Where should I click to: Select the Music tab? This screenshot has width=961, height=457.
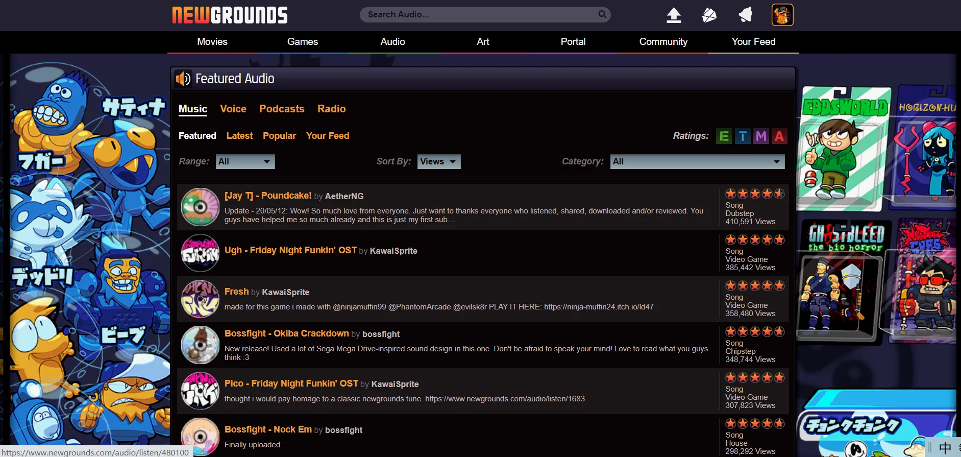pos(193,109)
